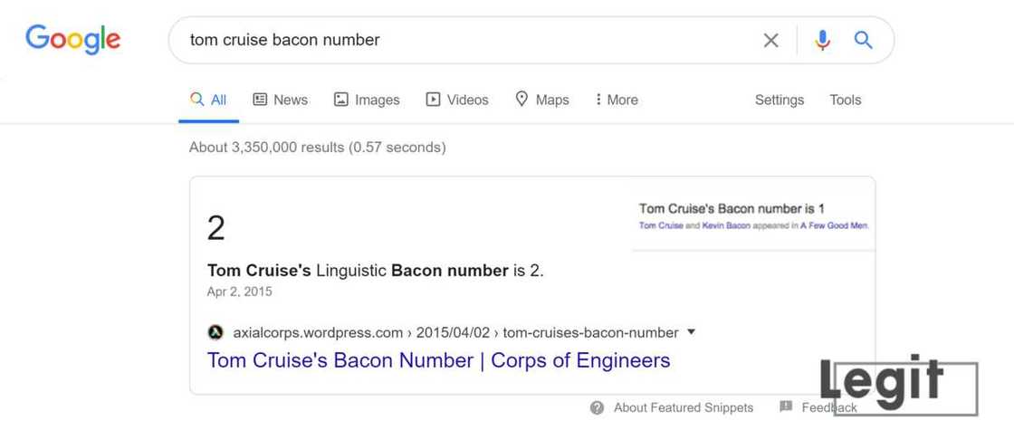The image size is (1014, 430).
Task: Expand the result URL dropdown arrow
Action: tap(692, 332)
